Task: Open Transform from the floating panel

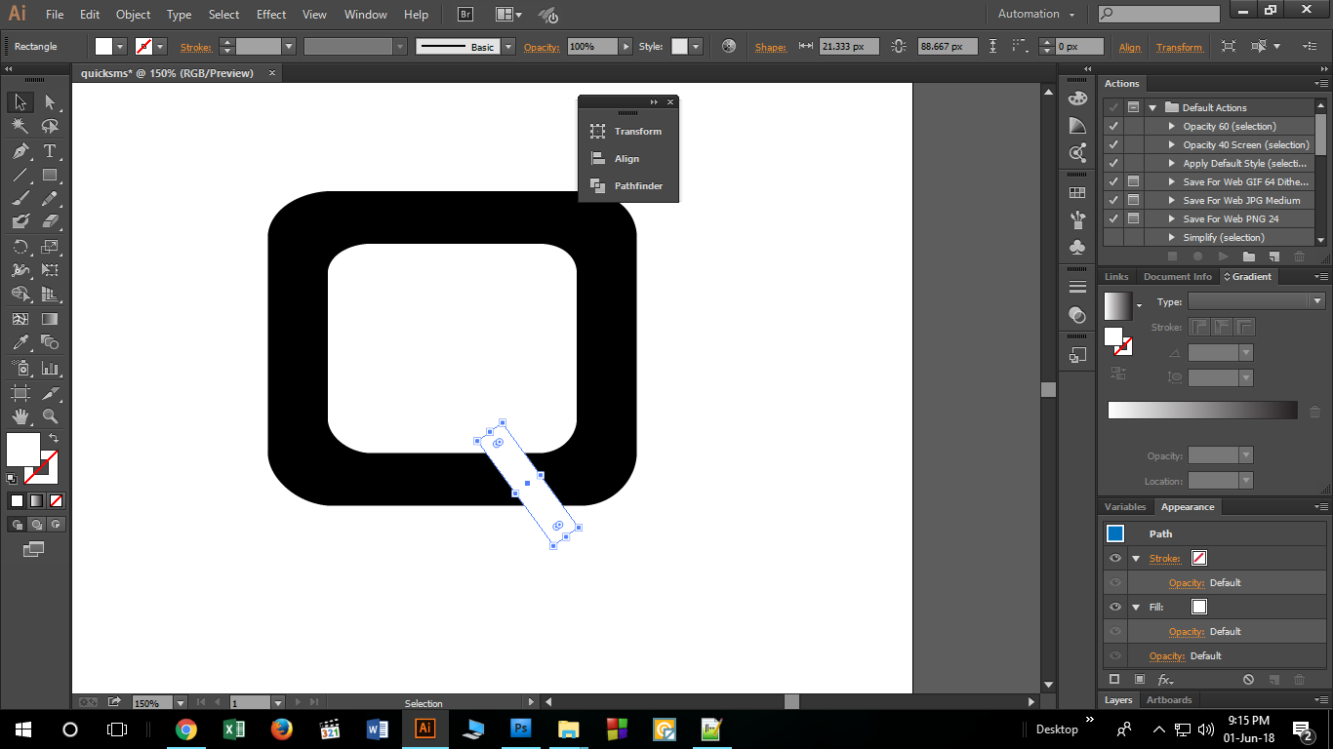Action: point(628,132)
